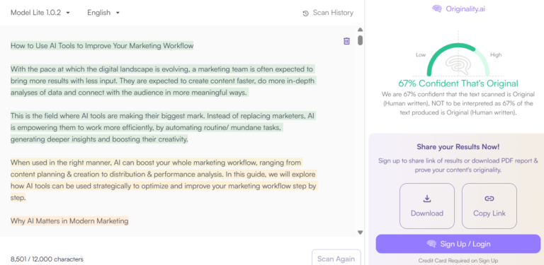Click the title 'How to Use AI Tools to Improve Your Marketing Workflow'
544x265 pixels.
point(102,46)
